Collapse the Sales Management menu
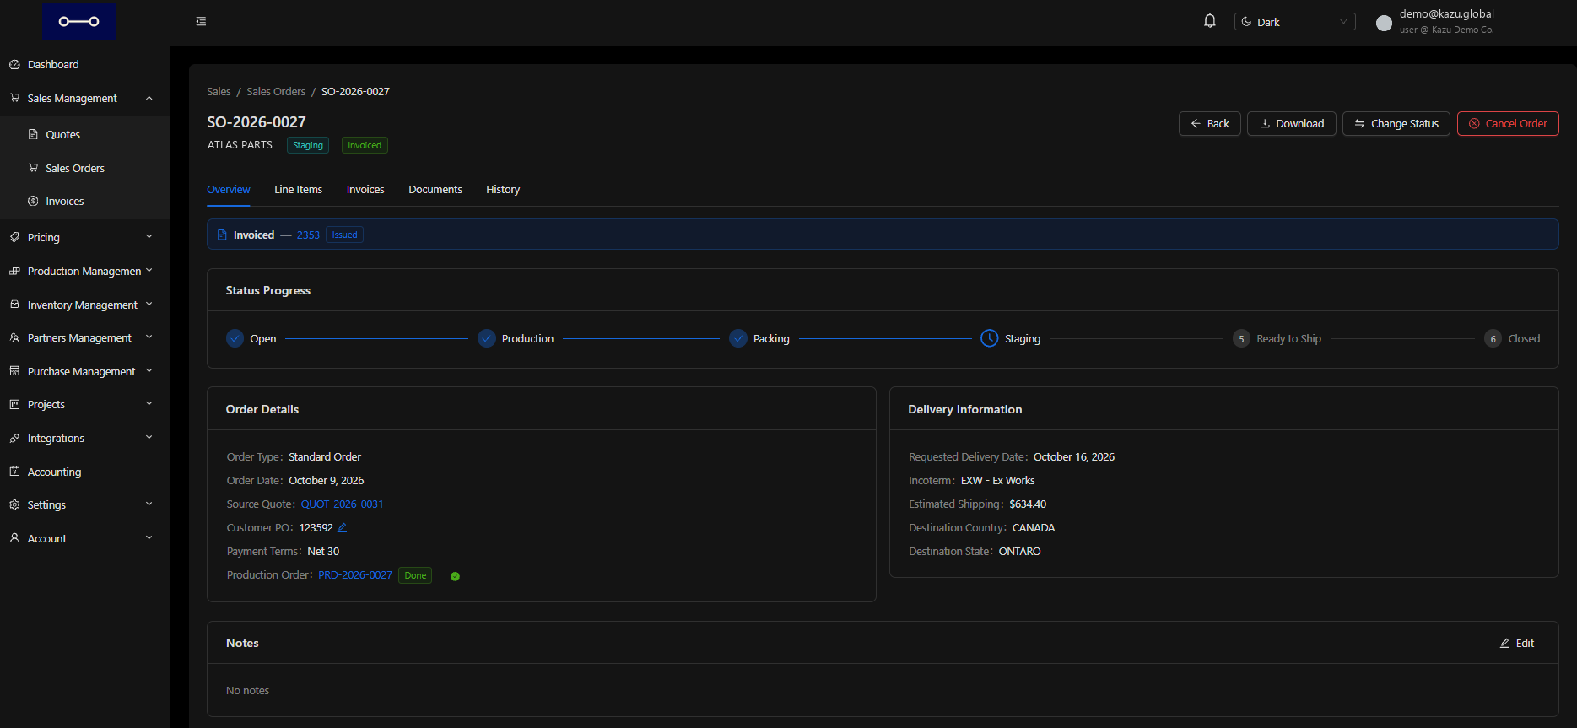The height and width of the screenshot is (728, 1577). point(84,98)
